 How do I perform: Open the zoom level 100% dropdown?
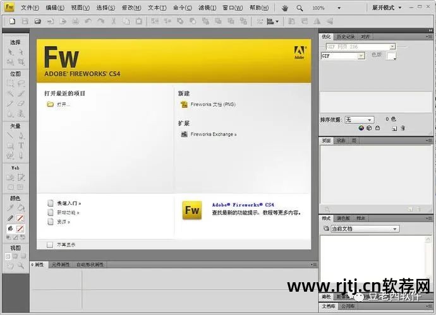pos(339,8)
